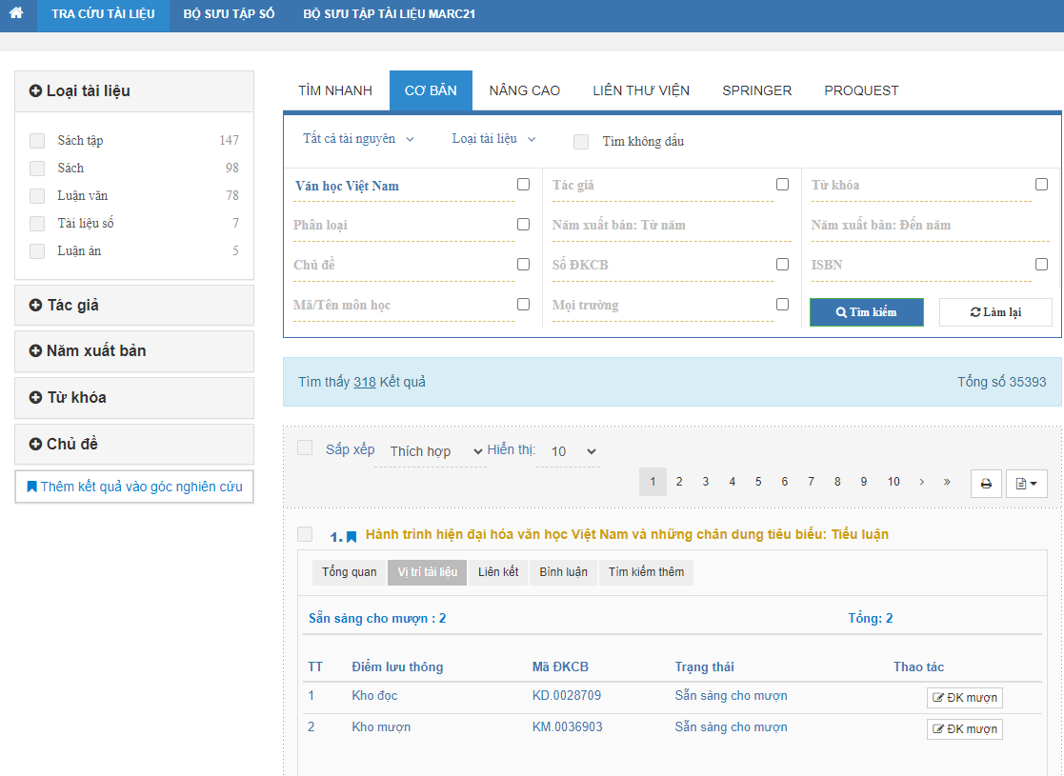
Task: Check the Luận văn document type filter
Action: [37, 196]
